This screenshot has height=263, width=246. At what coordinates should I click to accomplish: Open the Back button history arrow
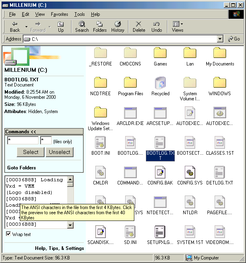point(26,27)
